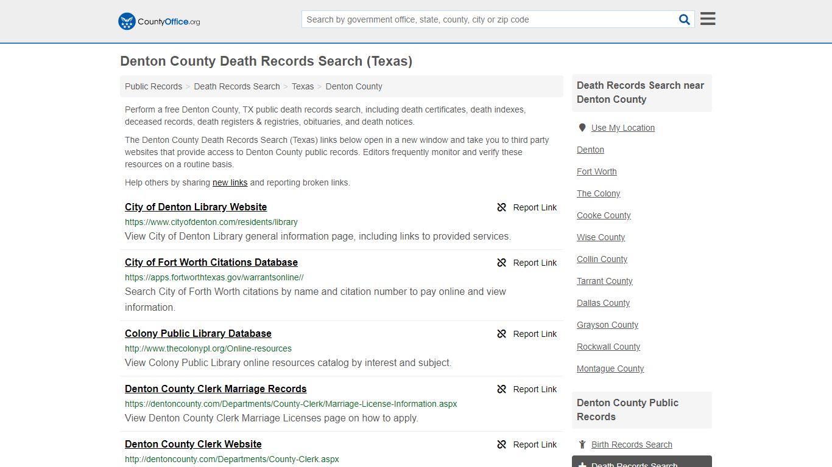The image size is (832, 467).
Task: Report Link for Denton County Clerk Website
Action: (527, 445)
